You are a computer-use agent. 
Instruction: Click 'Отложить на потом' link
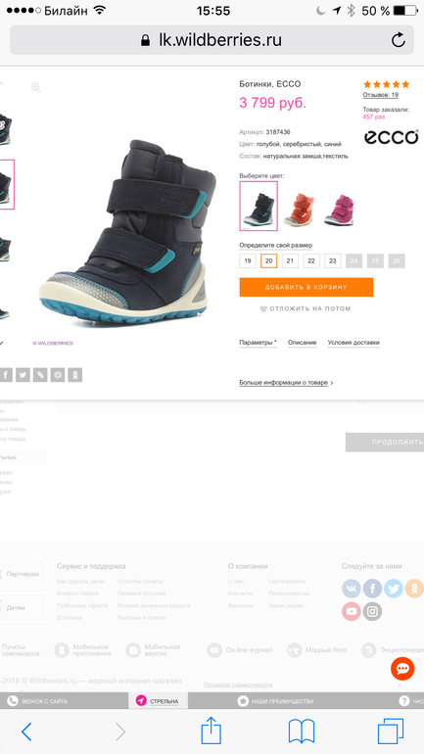coord(306,308)
